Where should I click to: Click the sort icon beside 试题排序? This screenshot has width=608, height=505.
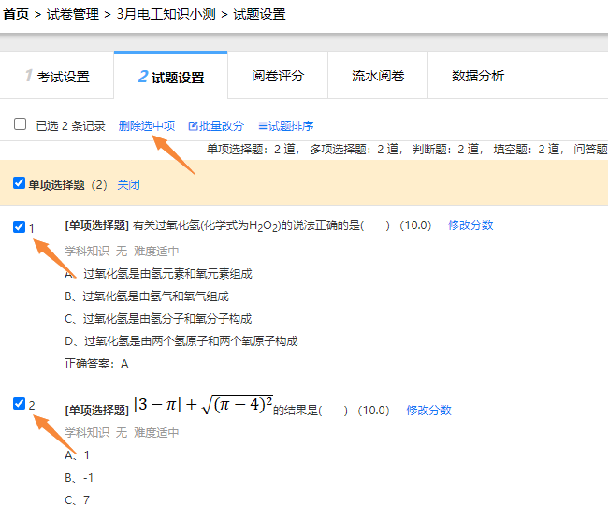(263, 126)
